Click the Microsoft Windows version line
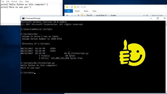The image size is (167, 94). [44, 22]
